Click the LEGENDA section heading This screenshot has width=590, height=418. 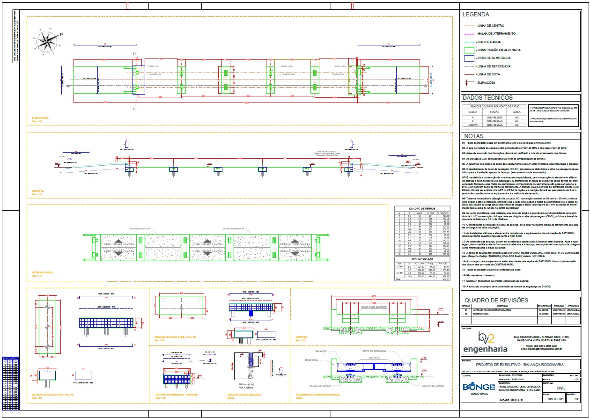[x=476, y=15]
